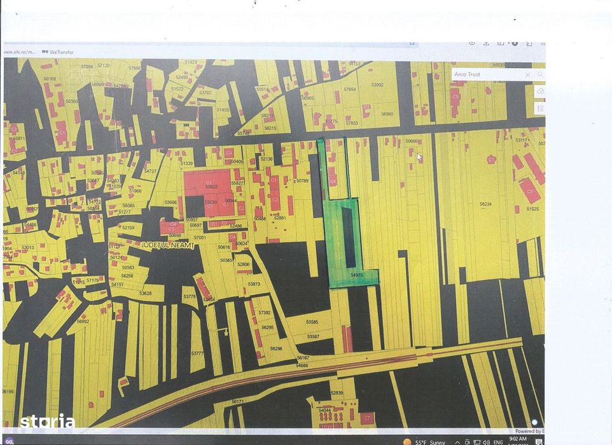Select parcel labeled 53628

(x=145, y=293)
